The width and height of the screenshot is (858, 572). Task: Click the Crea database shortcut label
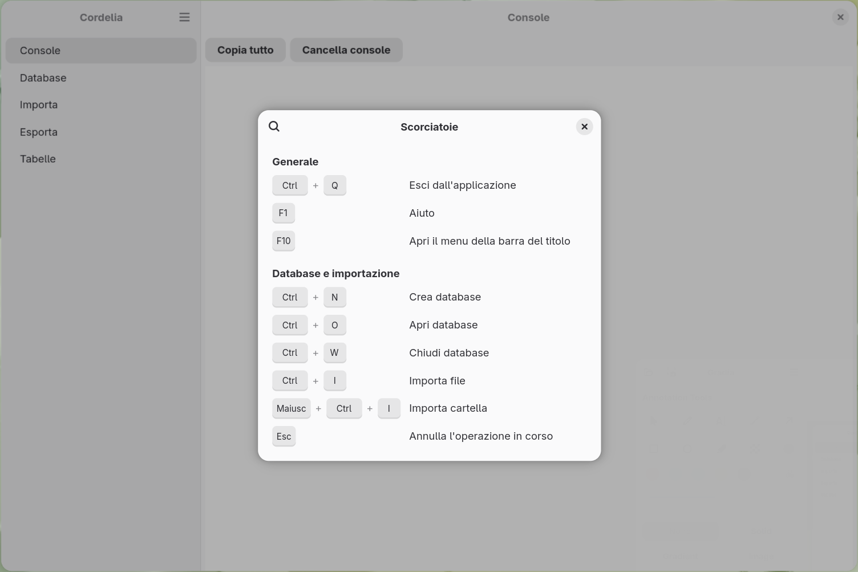click(445, 297)
